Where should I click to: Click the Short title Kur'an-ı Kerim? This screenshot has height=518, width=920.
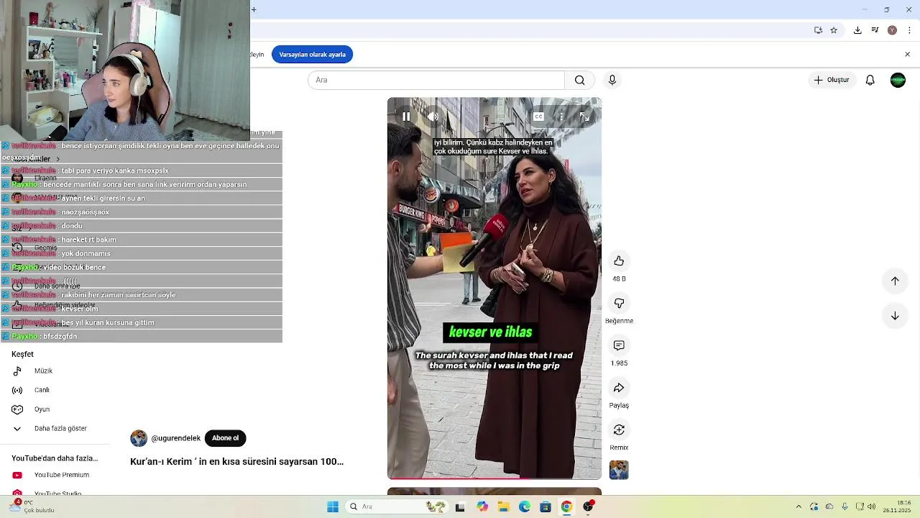coord(236,462)
